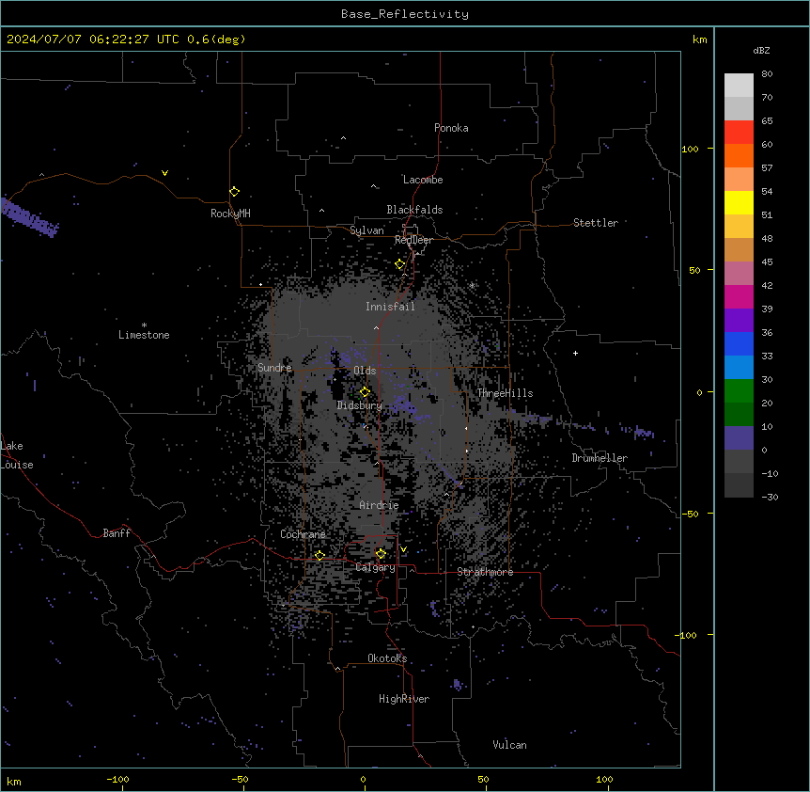Pick the light gray 65-70 dBZ swatch
This screenshot has width=810, height=792.
tap(739, 108)
